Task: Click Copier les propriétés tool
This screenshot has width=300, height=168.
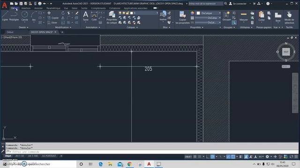Action: coord(182,17)
